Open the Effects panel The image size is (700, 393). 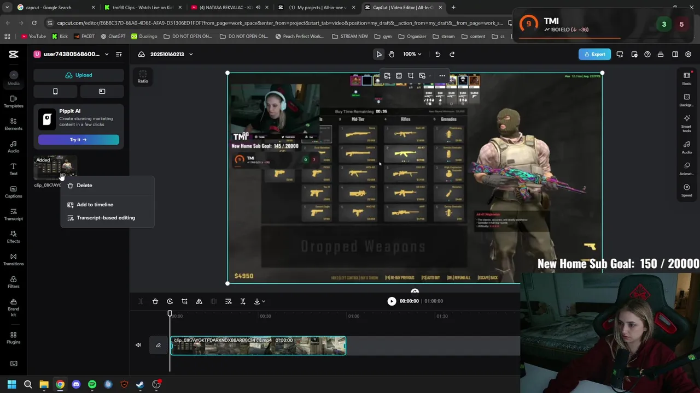[14, 237]
